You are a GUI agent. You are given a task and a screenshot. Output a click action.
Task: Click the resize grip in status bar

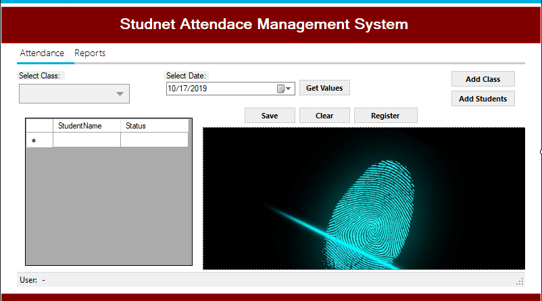(520, 281)
